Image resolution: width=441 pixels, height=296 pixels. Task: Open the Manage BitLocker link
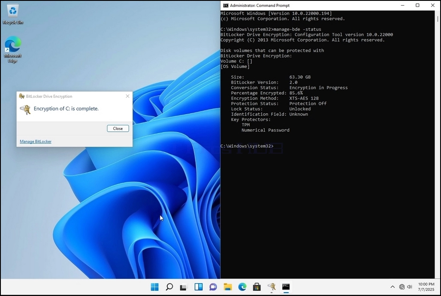pyautogui.click(x=36, y=142)
